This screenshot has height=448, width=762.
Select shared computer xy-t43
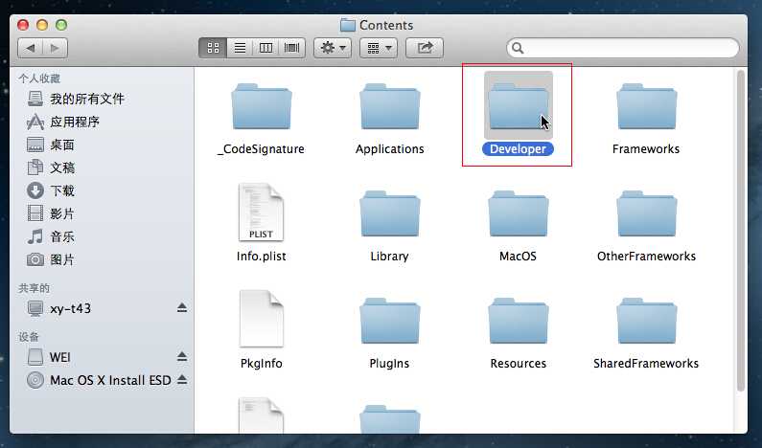[59, 308]
